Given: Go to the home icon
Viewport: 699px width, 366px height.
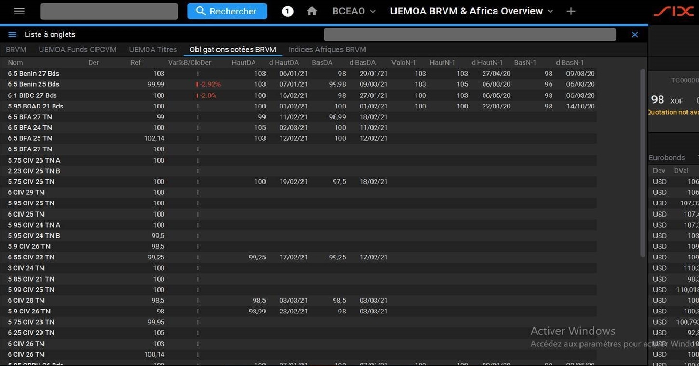Looking at the screenshot, I should click(312, 11).
